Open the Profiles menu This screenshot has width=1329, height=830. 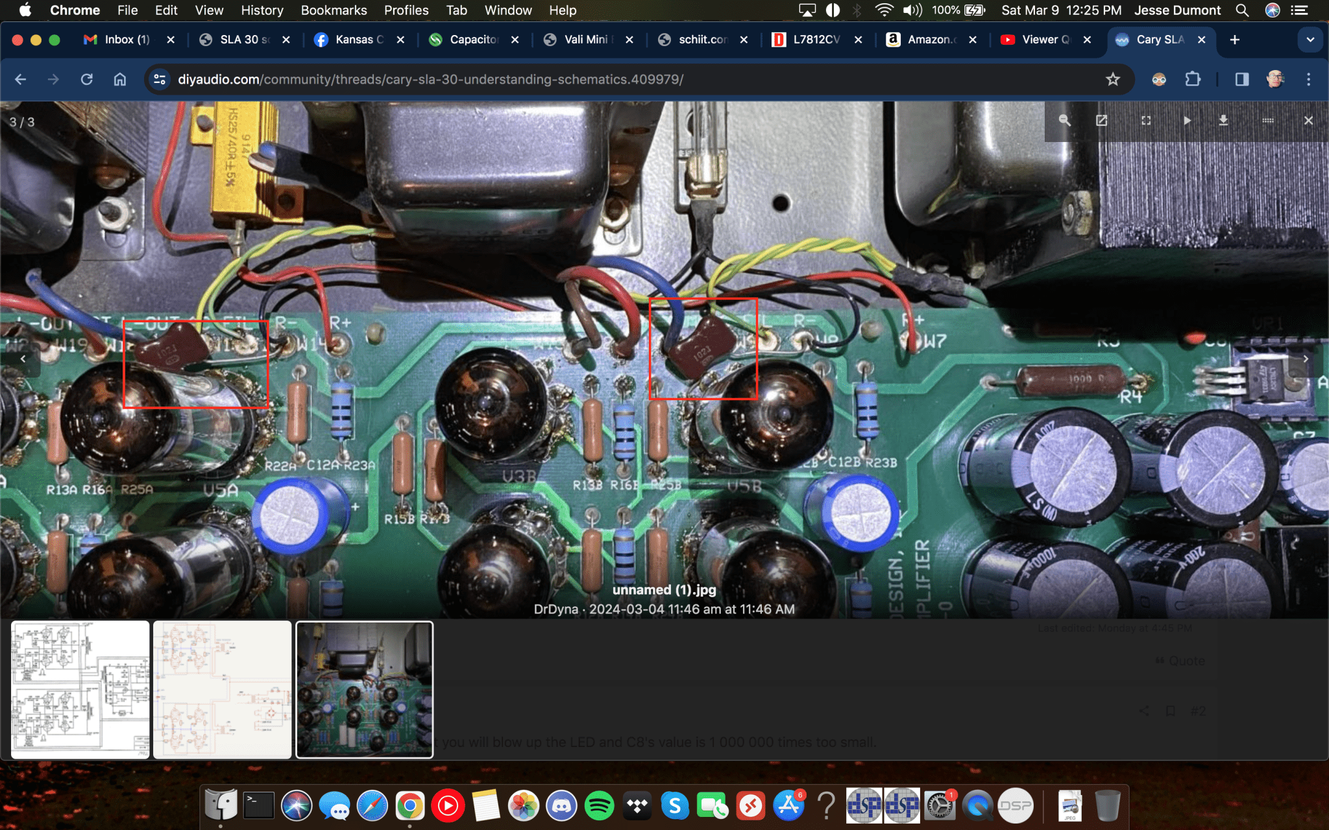coord(406,10)
